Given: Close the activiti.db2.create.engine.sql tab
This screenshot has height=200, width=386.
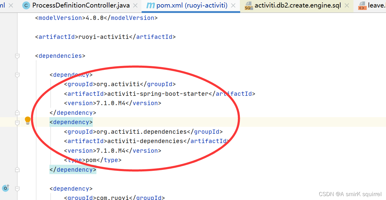Looking at the screenshot, I should tap(347, 5).
